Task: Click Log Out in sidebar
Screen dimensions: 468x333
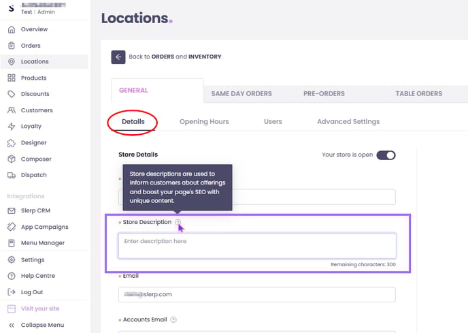Action: click(x=31, y=292)
